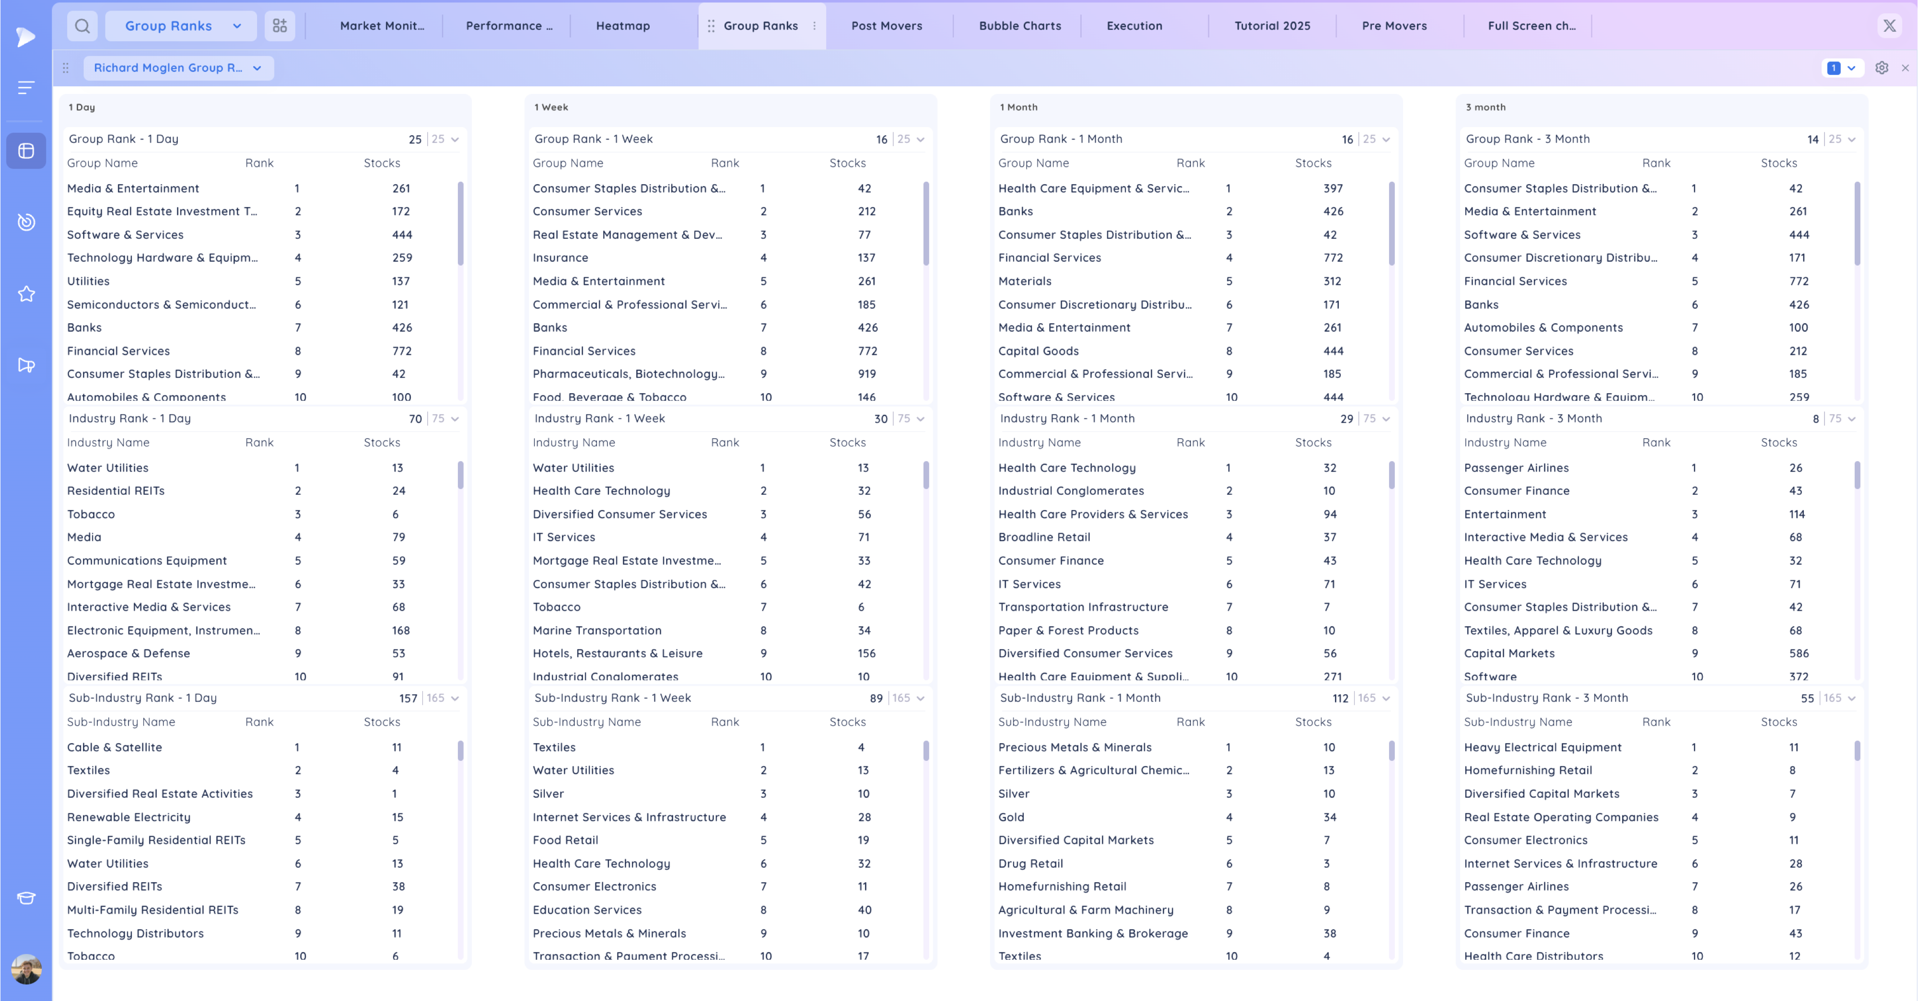Click the hamburger lines sidebar icon
1918x1001 pixels.
coord(26,88)
